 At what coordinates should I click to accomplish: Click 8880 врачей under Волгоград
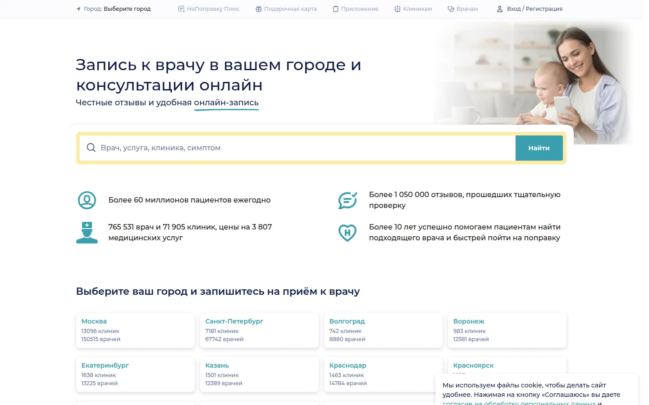tap(347, 339)
